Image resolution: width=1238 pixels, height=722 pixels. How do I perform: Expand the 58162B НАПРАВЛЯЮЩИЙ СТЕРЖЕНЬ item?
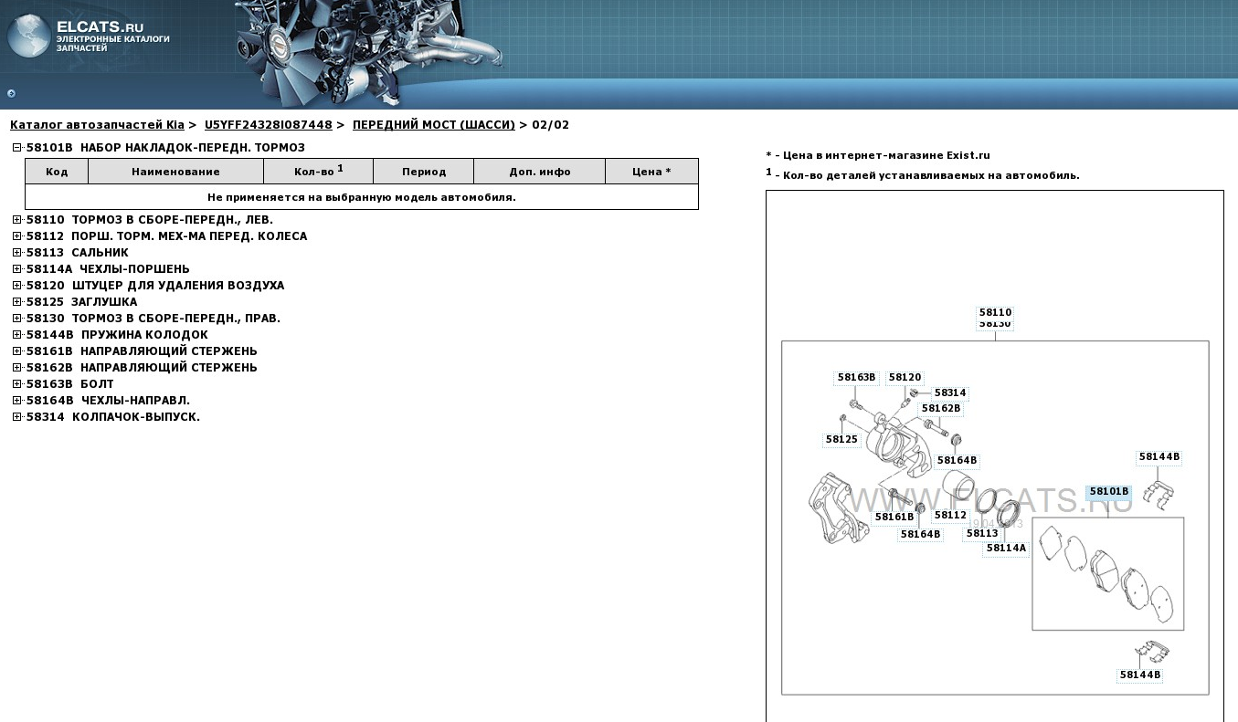point(16,368)
